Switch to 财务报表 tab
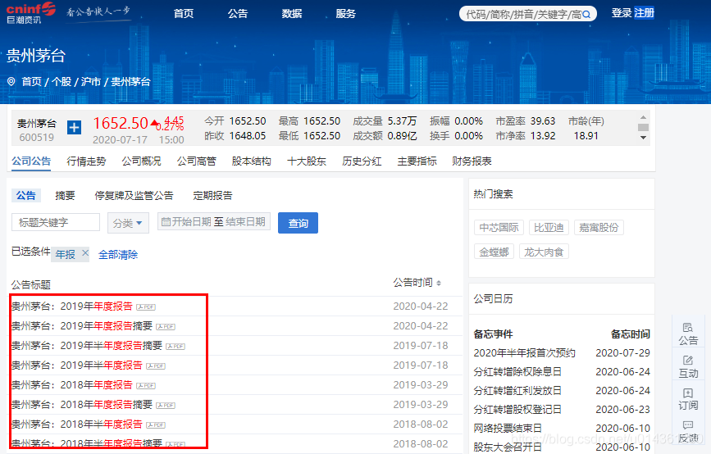The image size is (711, 454). click(x=472, y=161)
